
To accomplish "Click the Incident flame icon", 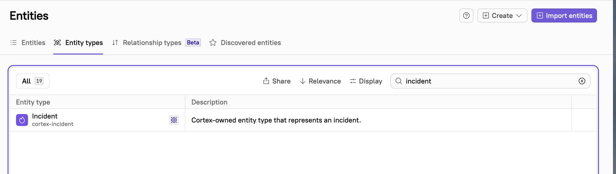I will tap(22, 120).
